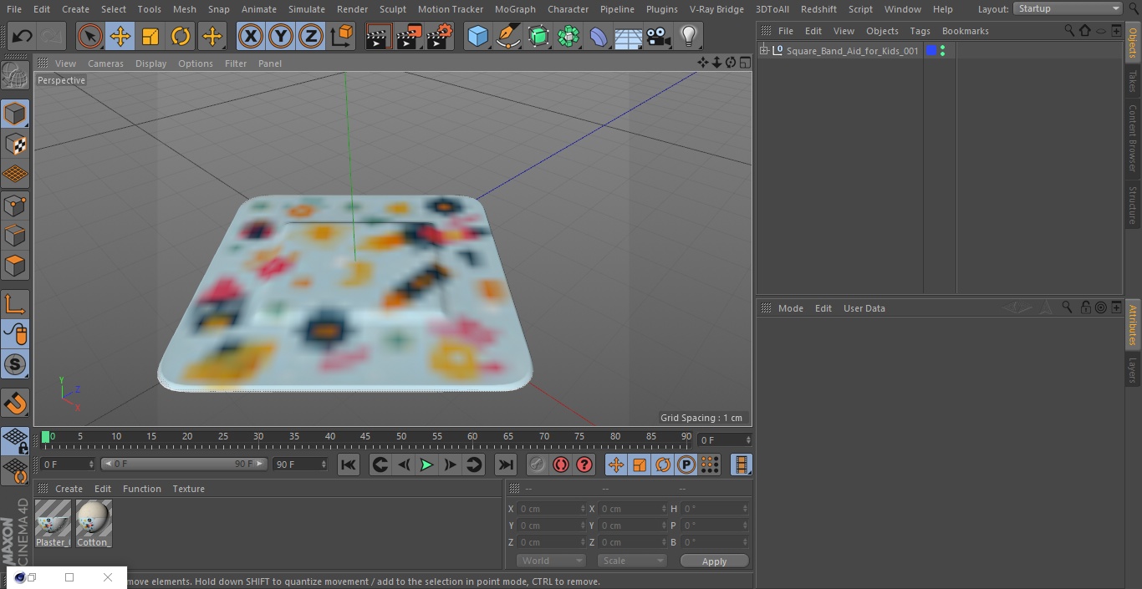Open the Scale coordinate mode dropdown

tap(631, 561)
